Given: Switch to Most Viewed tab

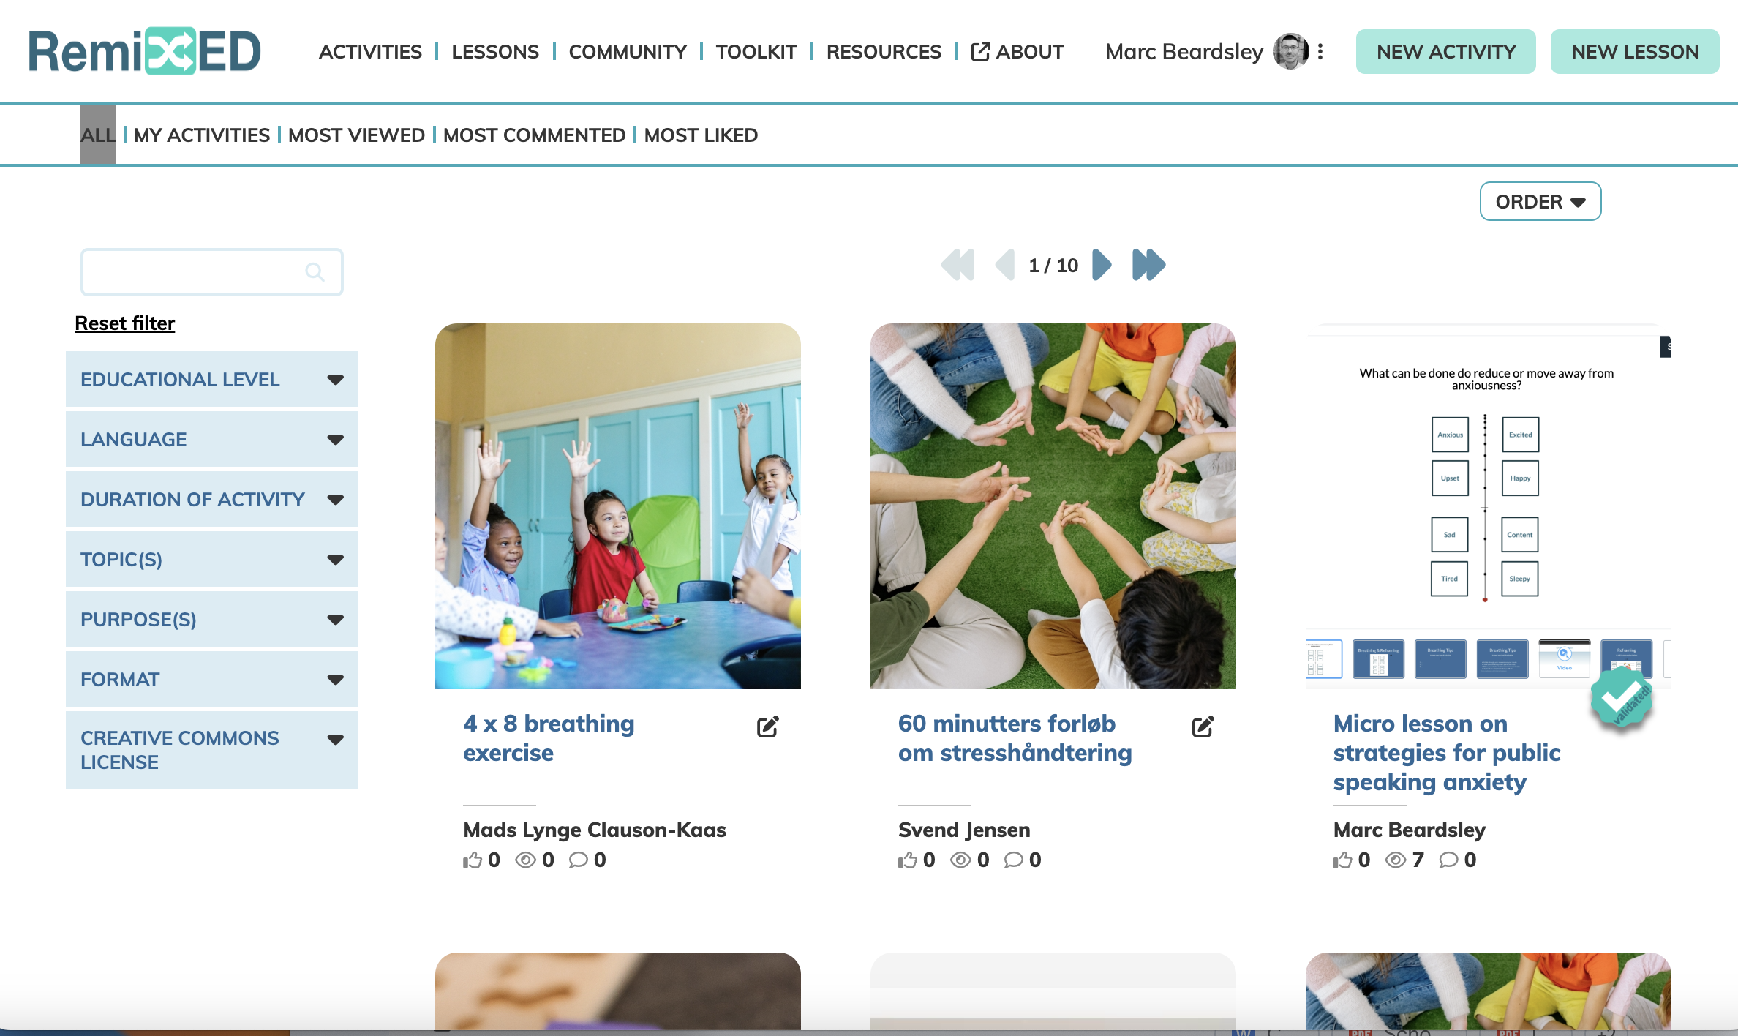Looking at the screenshot, I should click(x=356, y=135).
